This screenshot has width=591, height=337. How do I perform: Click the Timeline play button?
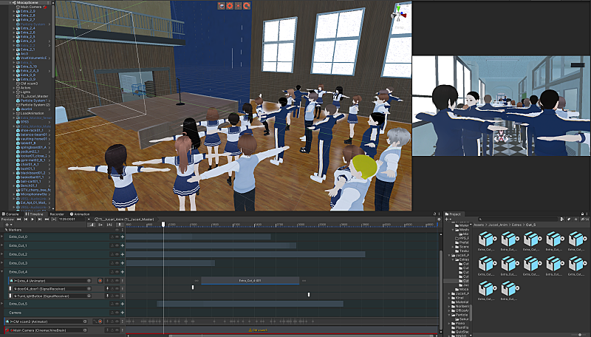tap(33, 219)
